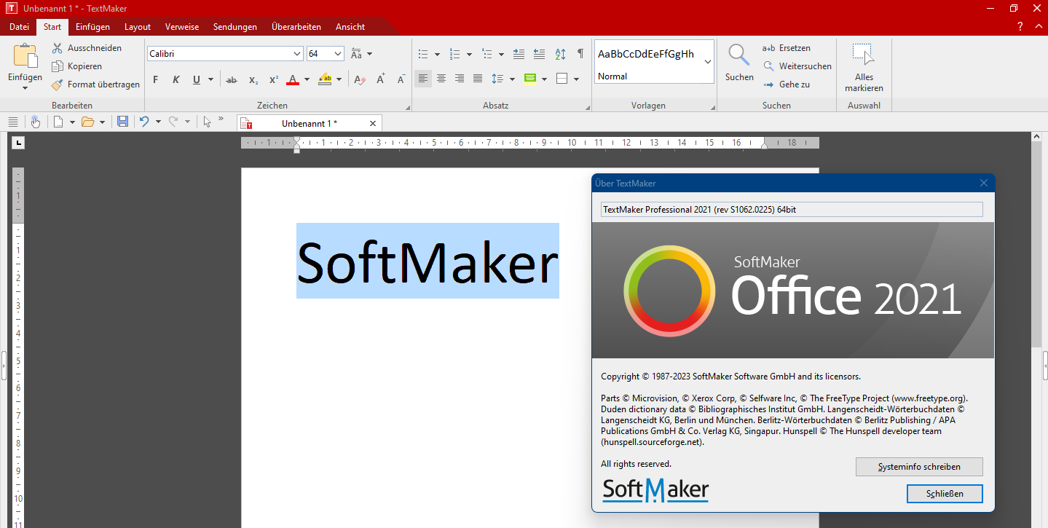
Task: Expand the bullet list style dropdown arrow
Action: (x=437, y=55)
